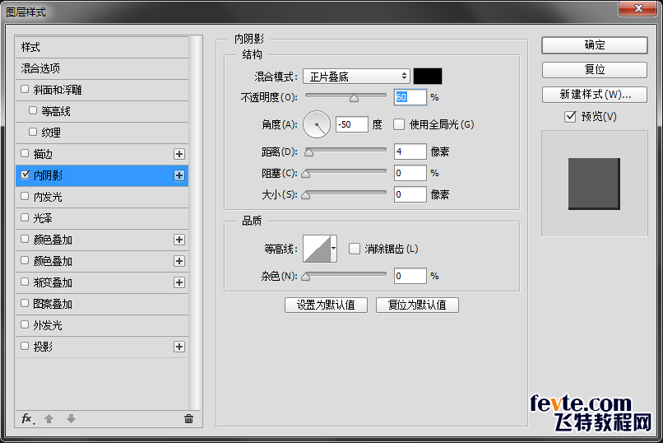Image resolution: width=663 pixels, height=443 pixels.
Task: Toggle the 使用全局光 checkbox
Action: [399, 124]
